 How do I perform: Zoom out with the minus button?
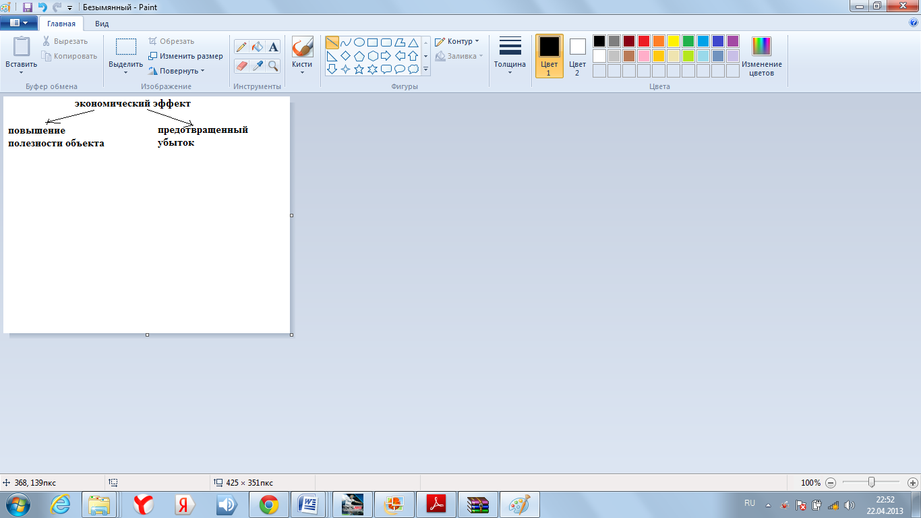(x=831, y=483)
